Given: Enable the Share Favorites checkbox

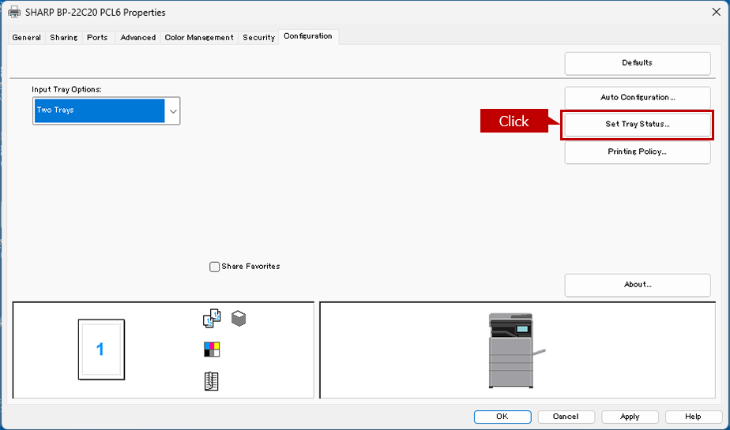Looking at the screenshot, I should [x=214, y=267].
